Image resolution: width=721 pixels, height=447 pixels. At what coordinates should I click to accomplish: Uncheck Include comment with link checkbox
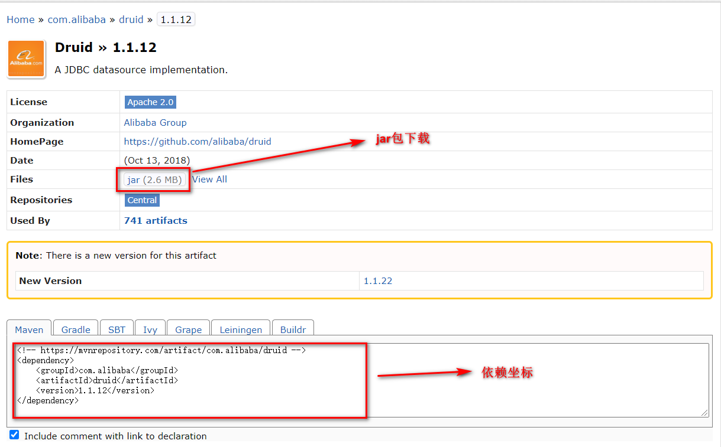[x=14, y=435]
